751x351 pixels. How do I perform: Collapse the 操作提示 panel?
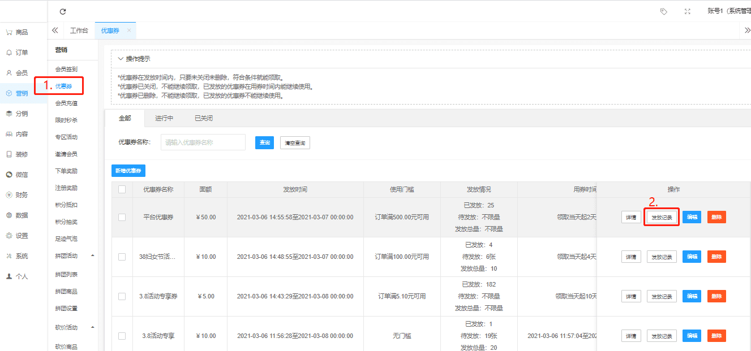(121, 59)
